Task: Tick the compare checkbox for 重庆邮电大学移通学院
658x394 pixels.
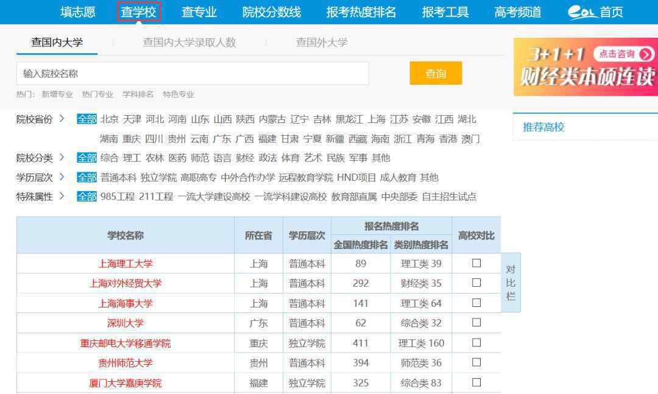Action: (x=476, y=342)
